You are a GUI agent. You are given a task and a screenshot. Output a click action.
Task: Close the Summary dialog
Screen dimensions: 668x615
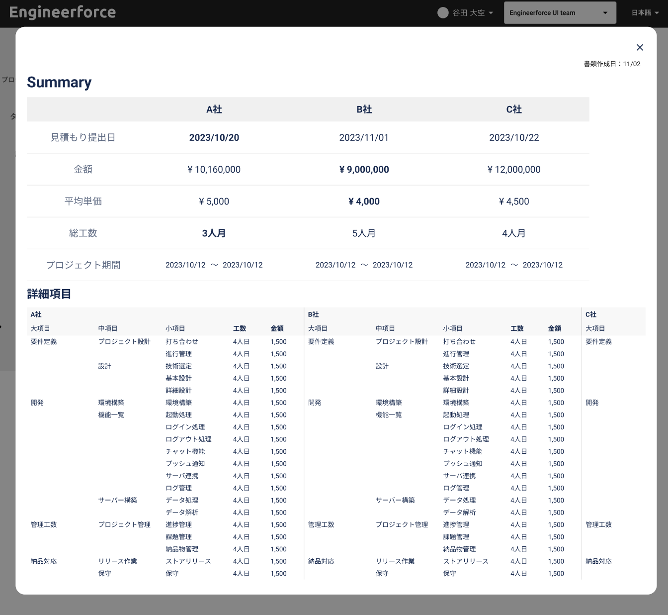[640, 47]
